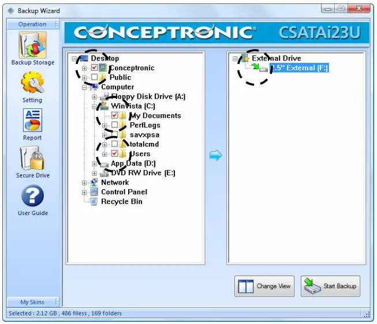Select the 2.5" External (F:) destination
The image size is (377, 324).
(299, 67)
